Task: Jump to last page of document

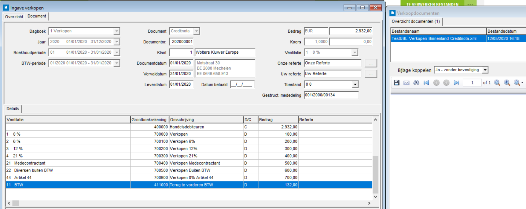Action: coord(456,83)
